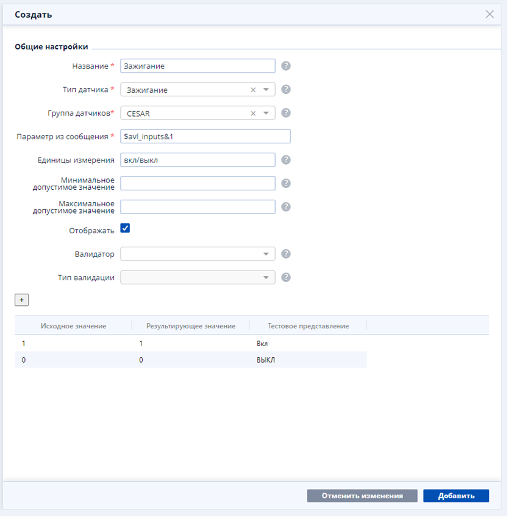Clear the Тип датчика selection with X
Viewport: 508px width, 517px height.
[x=253, y=90]
